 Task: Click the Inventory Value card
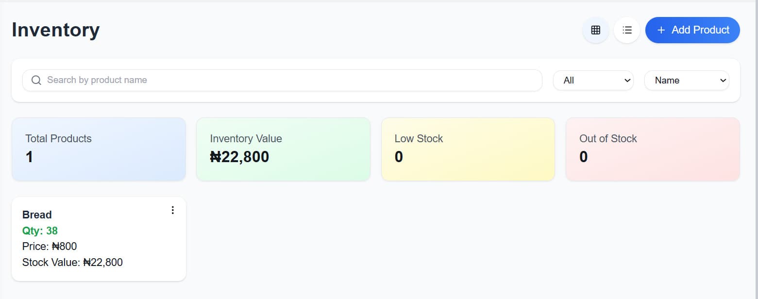tap(283, 149)
